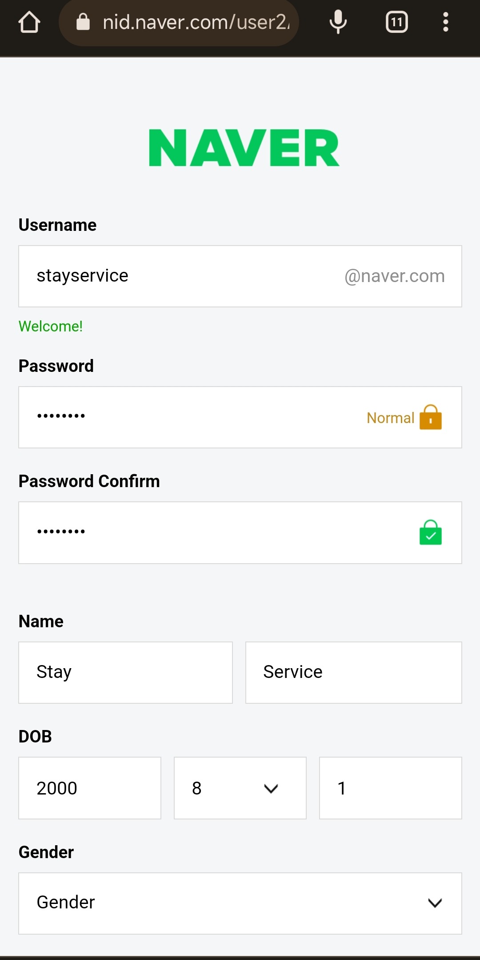This screenshot has height=960, width=480.
Task: Tap the green password confirm lock icon
Action: point(430,532)
